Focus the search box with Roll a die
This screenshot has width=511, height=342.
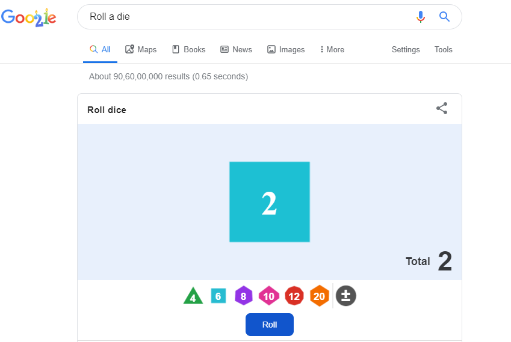pyautogui.click(x=241, y=17)
